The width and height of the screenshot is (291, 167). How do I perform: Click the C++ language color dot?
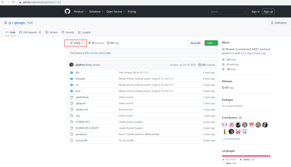[x=223, y=159]
